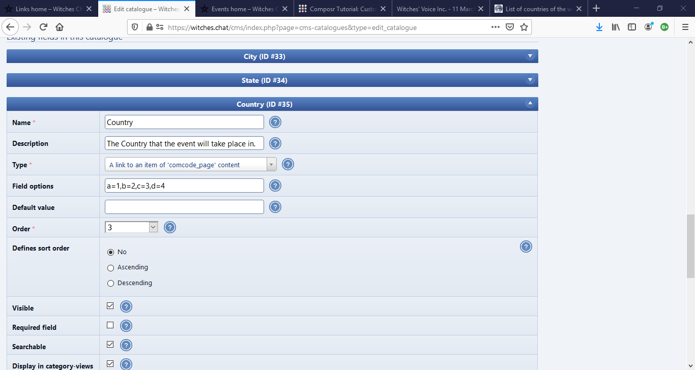
Task: Open the Order number dropdown
Action: tap(131, 228)
